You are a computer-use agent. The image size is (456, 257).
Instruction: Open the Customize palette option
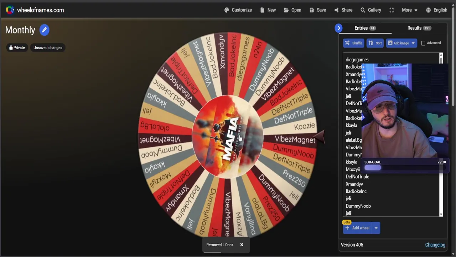tap(238, 10)
